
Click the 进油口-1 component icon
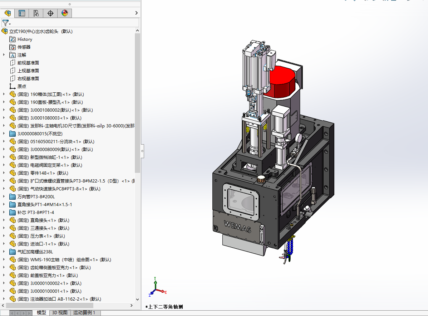(x=13, y=244)
